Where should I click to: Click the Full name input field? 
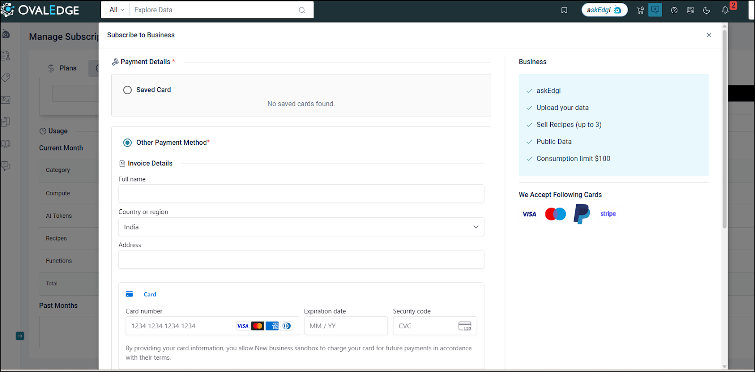tap(301, 194)
